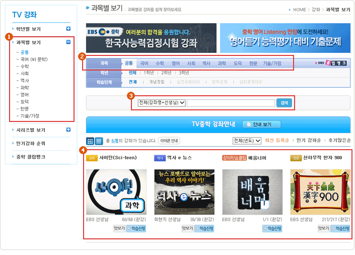Click the 한문 badge on 천하무적 한자 900
The image size is (355, 255).
[296, 158]
